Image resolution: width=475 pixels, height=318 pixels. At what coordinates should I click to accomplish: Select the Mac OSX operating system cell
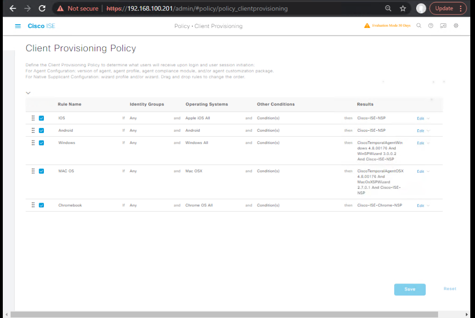[x=194, y=171]
